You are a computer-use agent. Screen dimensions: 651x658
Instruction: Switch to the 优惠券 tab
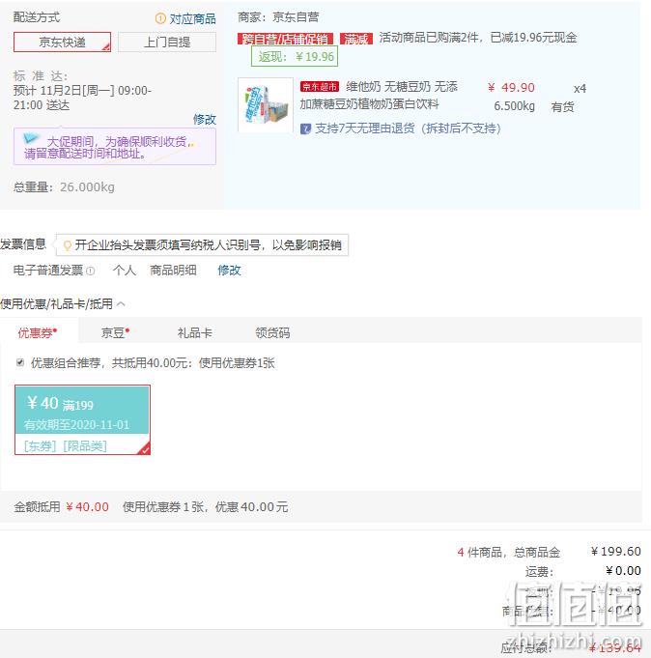[38, 332]
